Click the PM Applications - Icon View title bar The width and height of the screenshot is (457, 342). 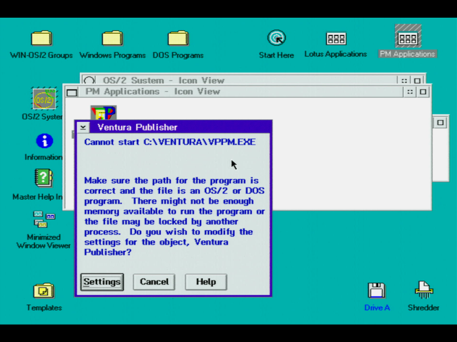[x=240, y=92]
